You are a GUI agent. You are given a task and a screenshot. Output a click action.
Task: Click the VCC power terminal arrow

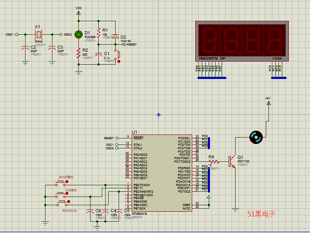click(78, 13)
